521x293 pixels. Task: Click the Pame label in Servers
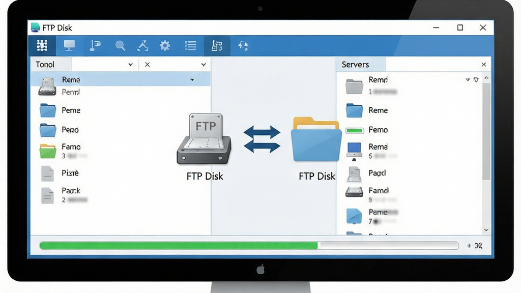tap(378, 212)
